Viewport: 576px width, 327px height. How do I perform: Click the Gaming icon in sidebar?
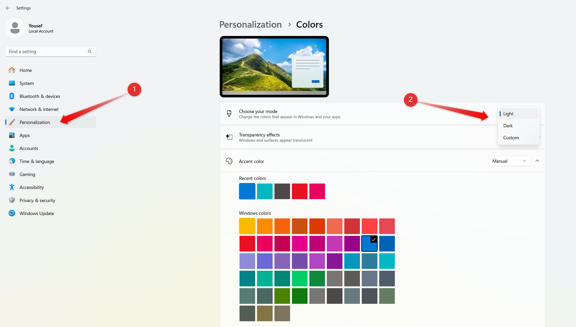[12, 174]
